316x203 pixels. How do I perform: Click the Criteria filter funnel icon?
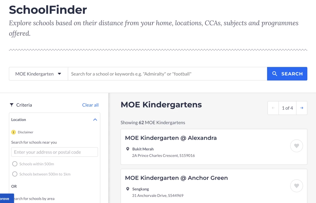click(x=12, y=105)
